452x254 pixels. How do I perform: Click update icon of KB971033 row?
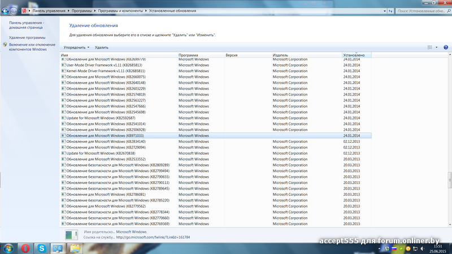click(63, 135)
